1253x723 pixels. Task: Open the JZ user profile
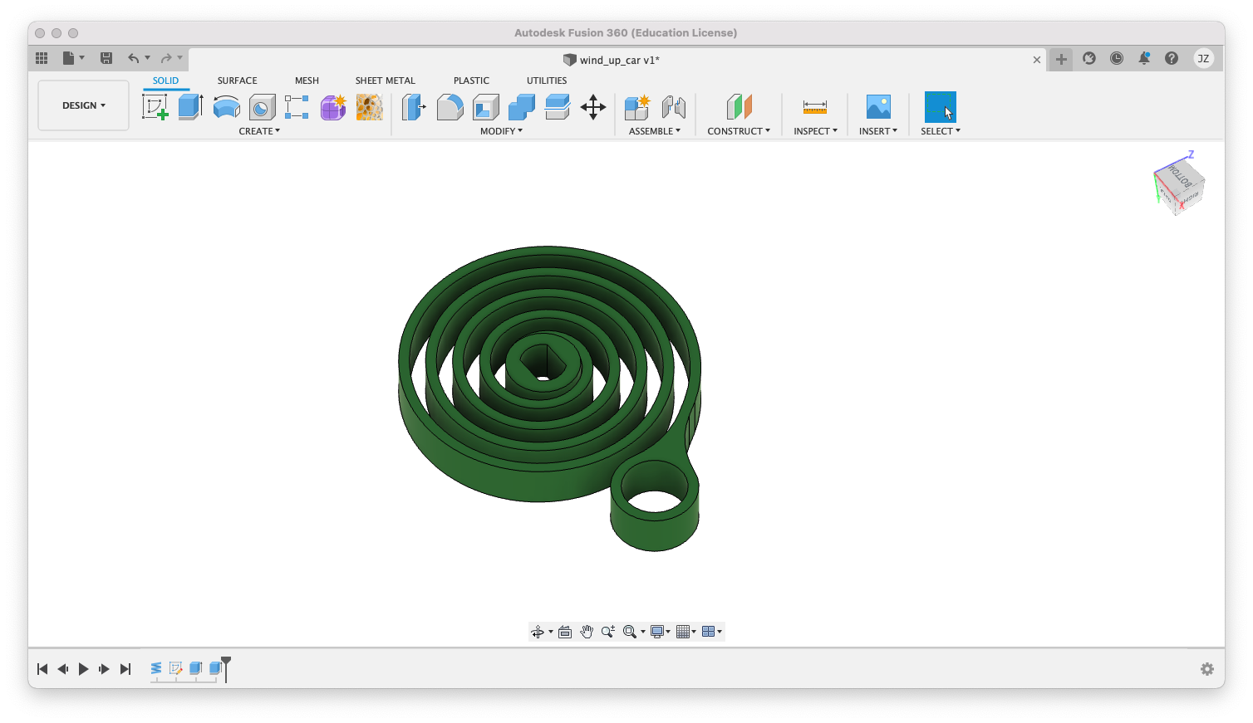point(1203,58)
